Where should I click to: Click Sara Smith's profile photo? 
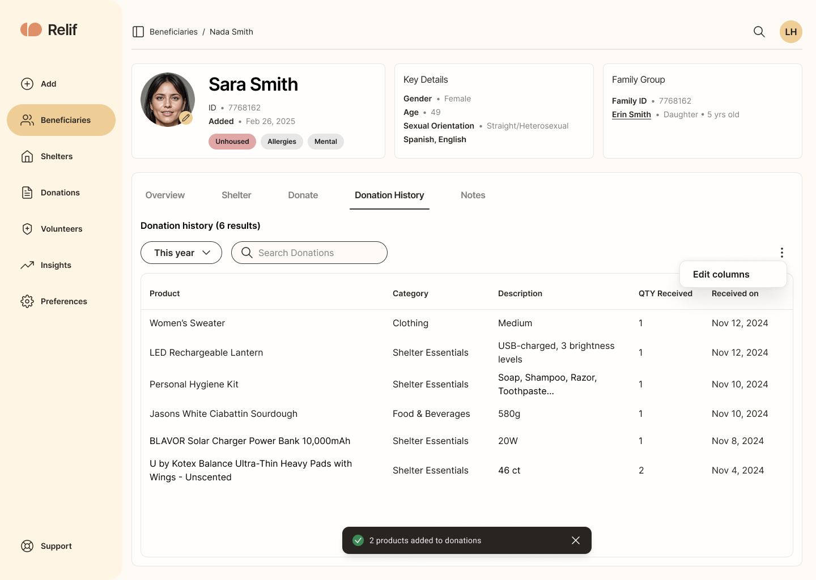168,100
